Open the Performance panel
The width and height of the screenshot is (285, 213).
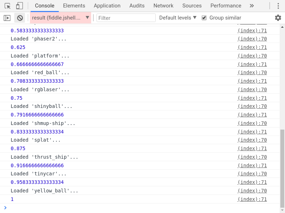[226, 6]
